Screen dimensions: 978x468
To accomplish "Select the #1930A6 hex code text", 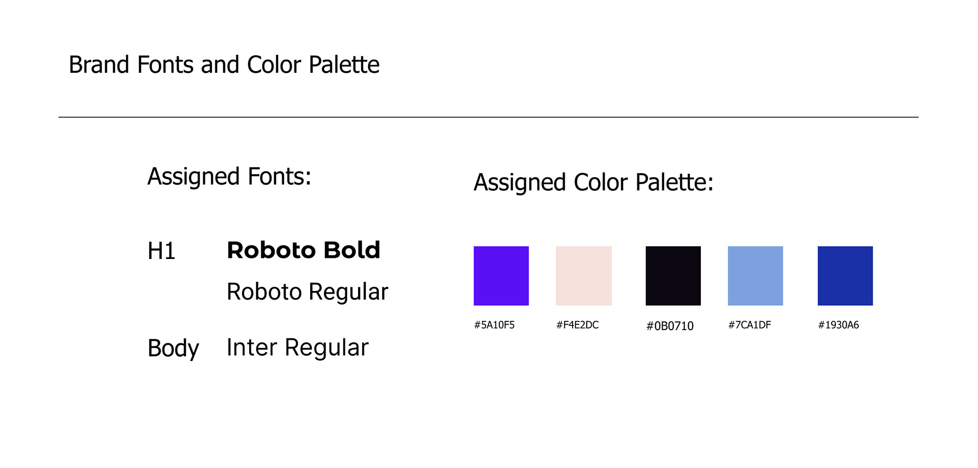I will point(838,325).
